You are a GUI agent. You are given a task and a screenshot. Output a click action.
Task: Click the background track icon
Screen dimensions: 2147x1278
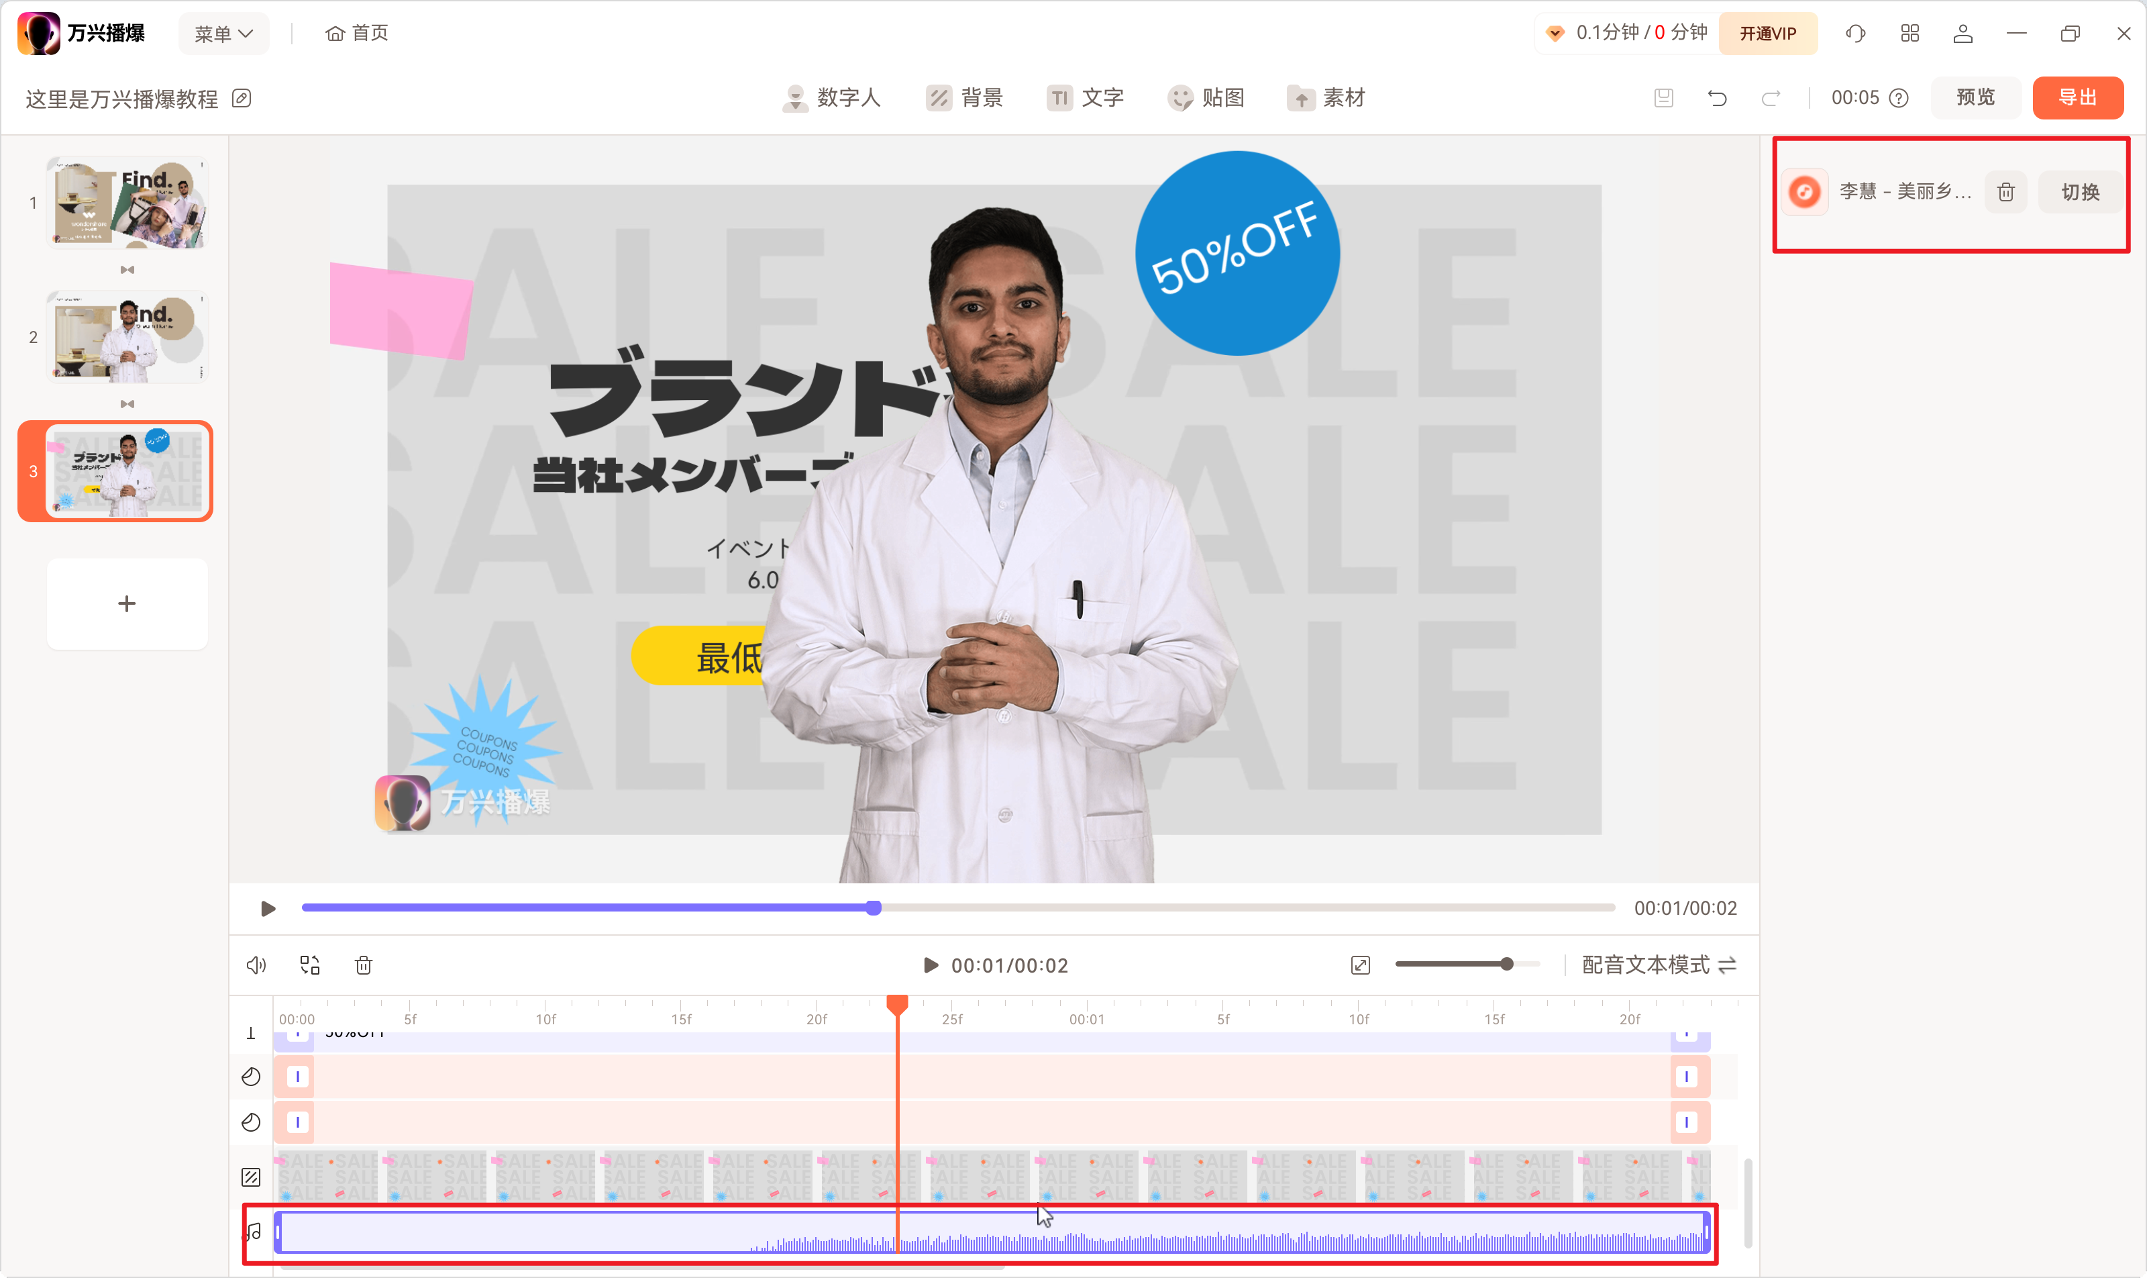250,1177
